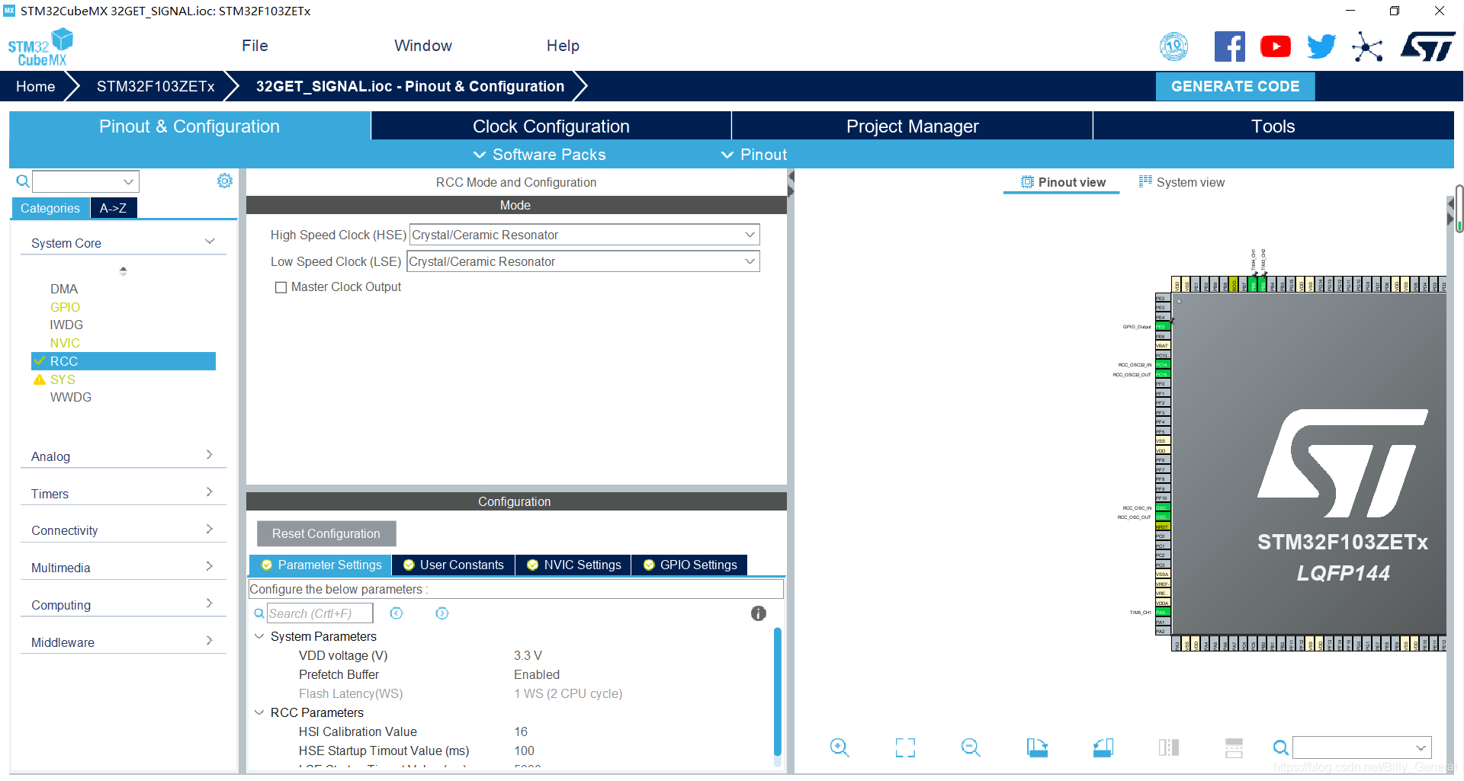
Task: Open the Software Packs dropdown
Action: [x=540, y=155]
